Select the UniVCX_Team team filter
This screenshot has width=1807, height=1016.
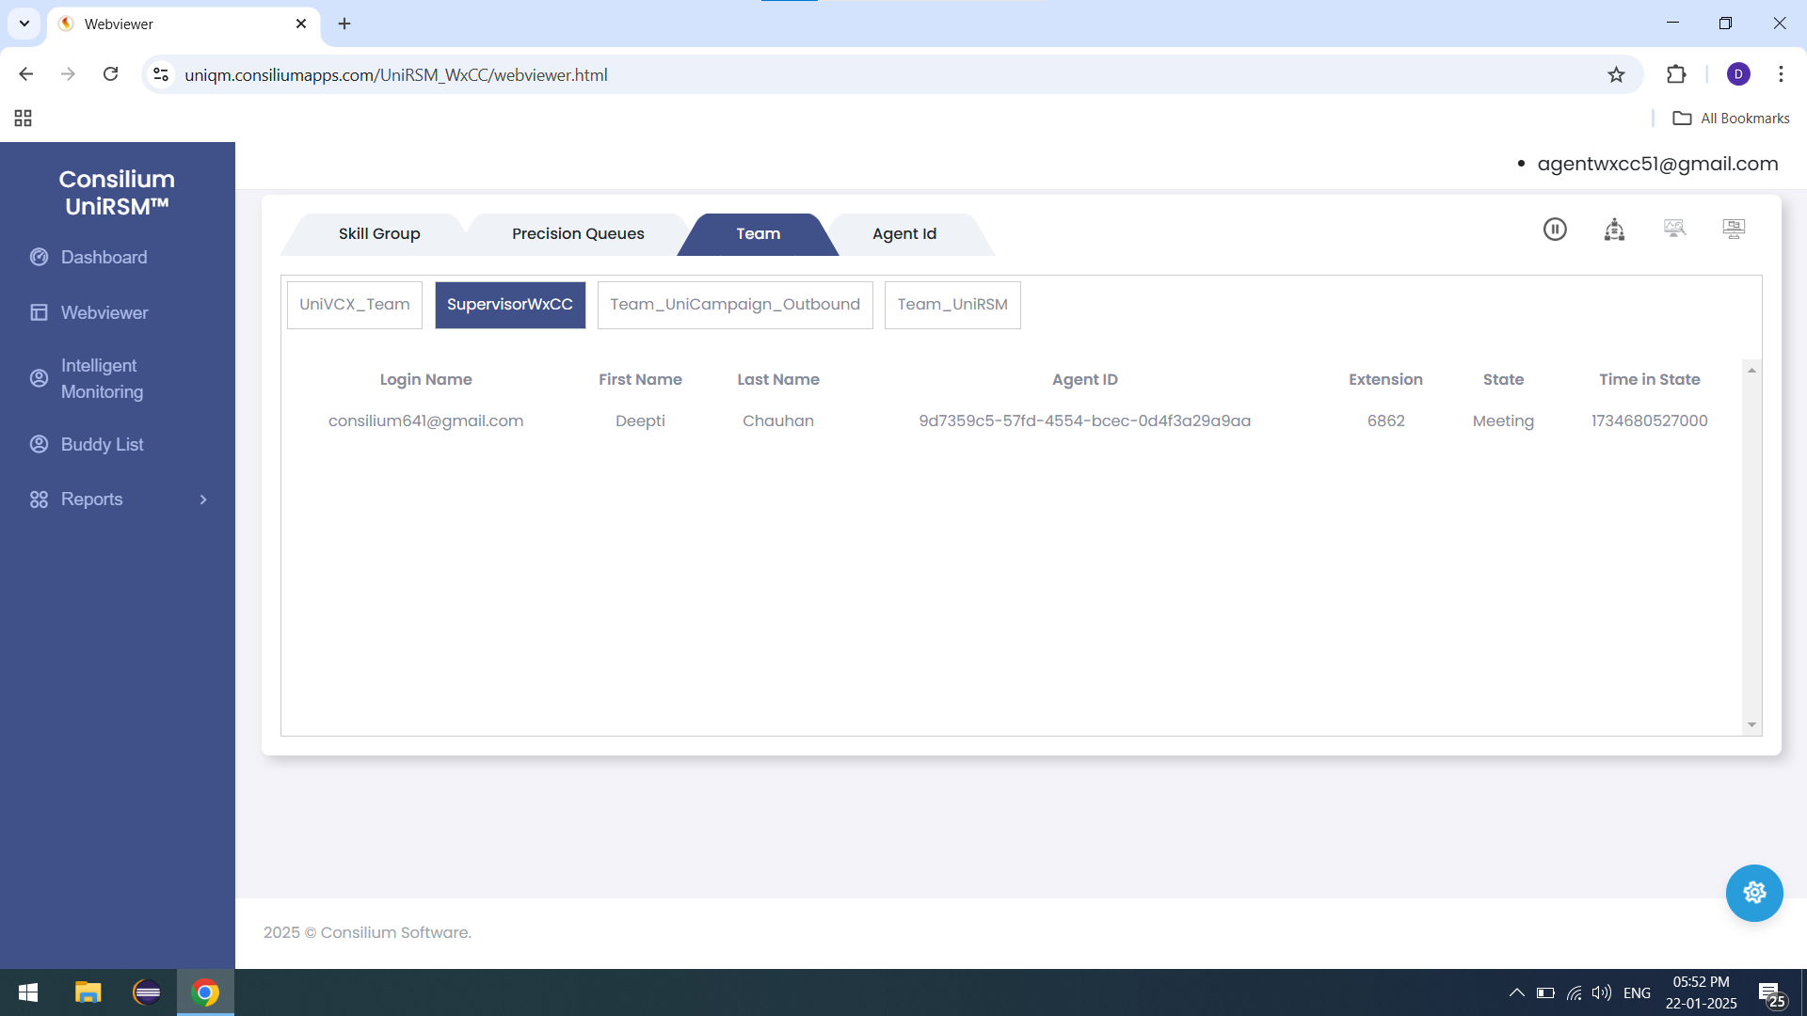tap(355, 304)
